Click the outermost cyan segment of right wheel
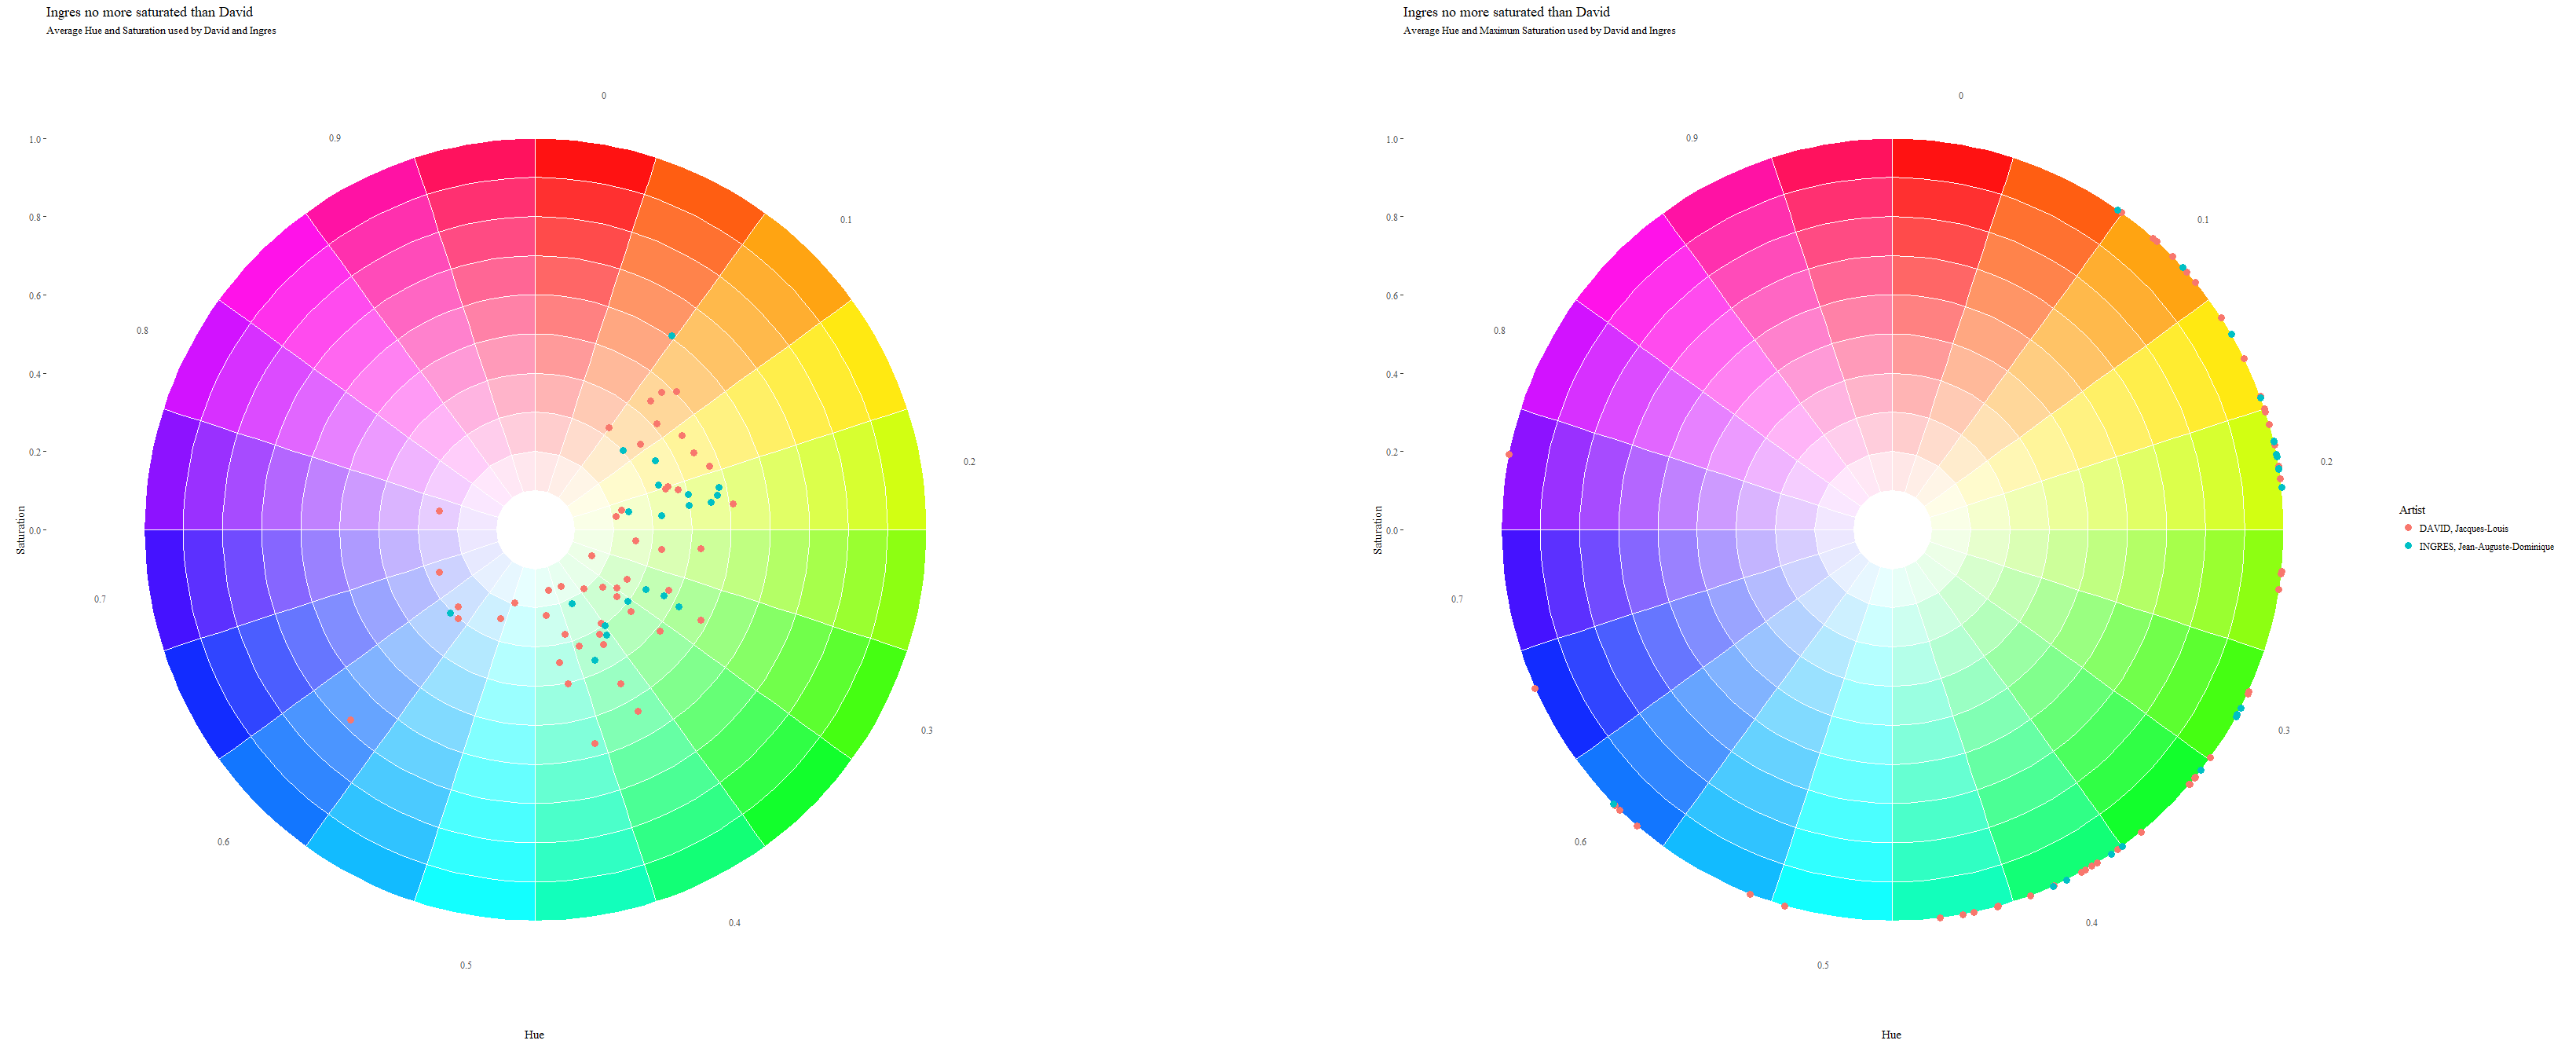2576x1044 pixels. (x=1835, y=897)
